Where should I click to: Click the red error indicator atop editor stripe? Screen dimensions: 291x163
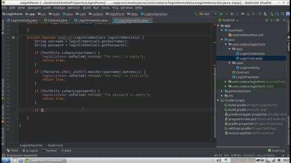[x=215, y=24]
